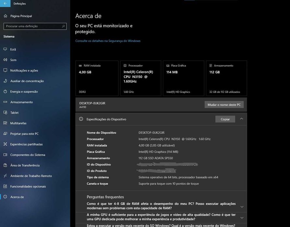The image size is (290, 227).
Task: Select Multitarefas in the sidebar
Action: (x=35, y=123)
